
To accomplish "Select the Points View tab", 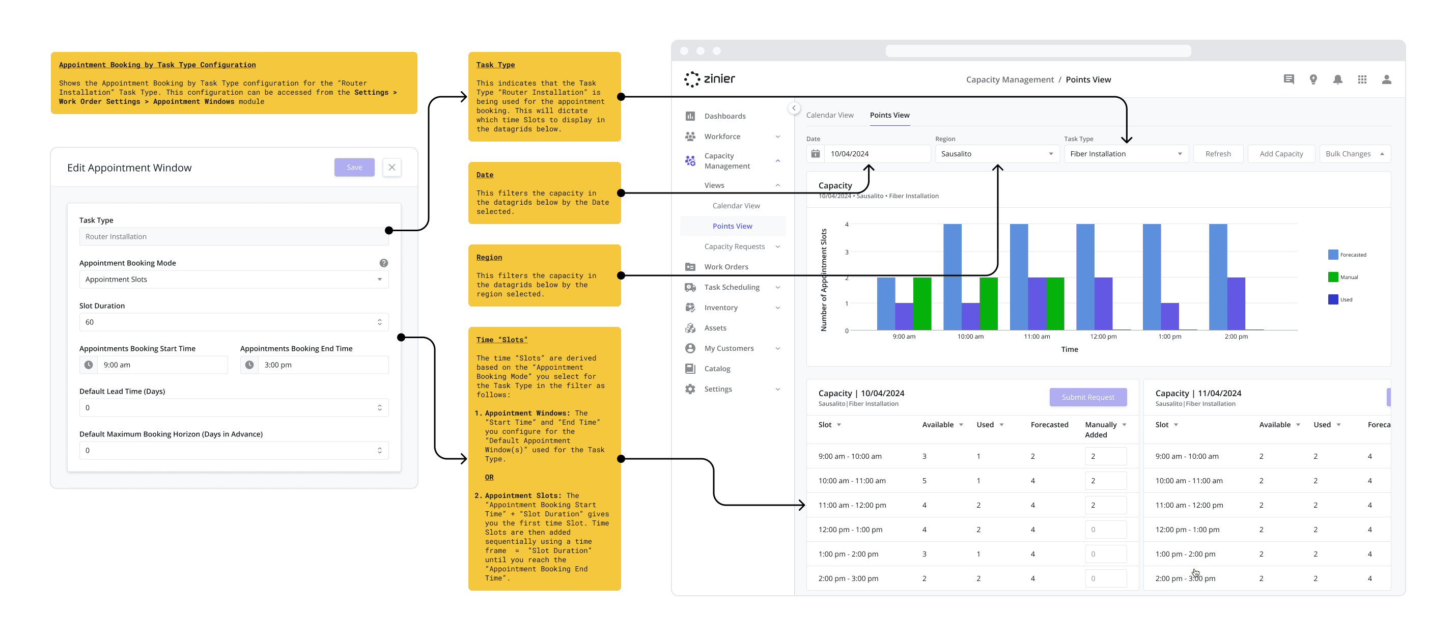I will [x=889, y=115].
